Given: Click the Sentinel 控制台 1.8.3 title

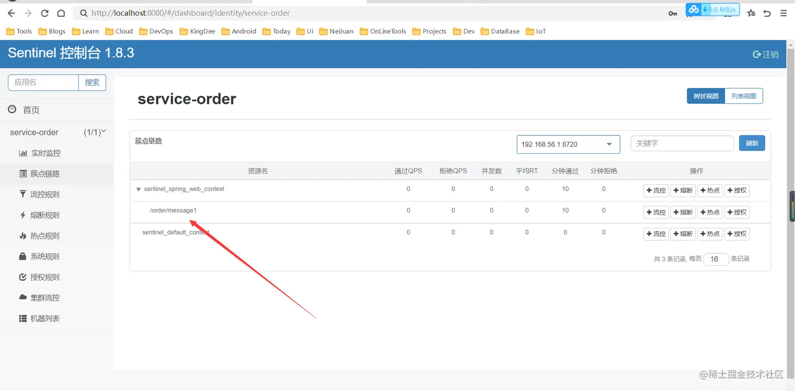Looking at the screenshot, I should pyautogui.click(x=71, y=53).
